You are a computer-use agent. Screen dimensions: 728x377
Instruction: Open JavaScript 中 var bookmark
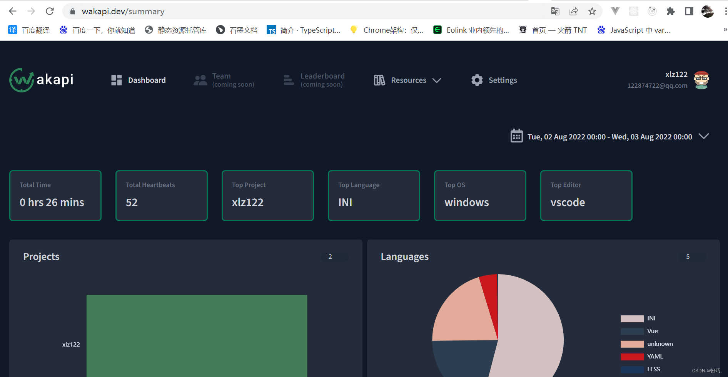click(633, 30)
